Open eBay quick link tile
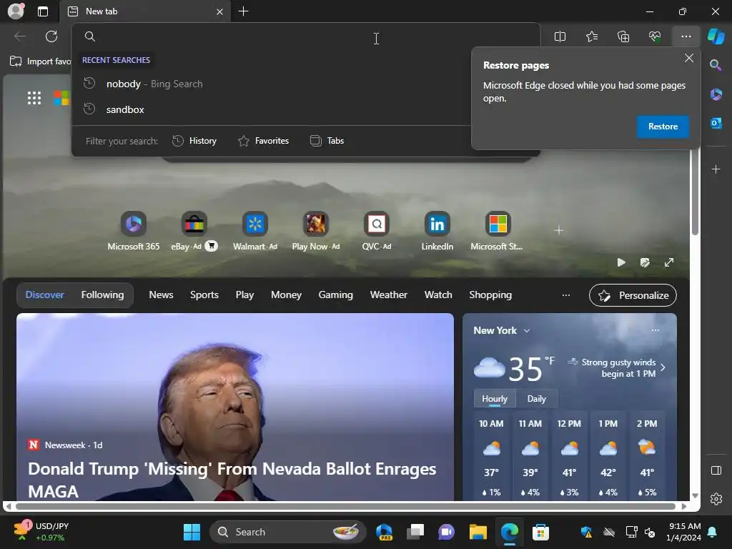The image size is (732, 549). click(x=194, y=232)
